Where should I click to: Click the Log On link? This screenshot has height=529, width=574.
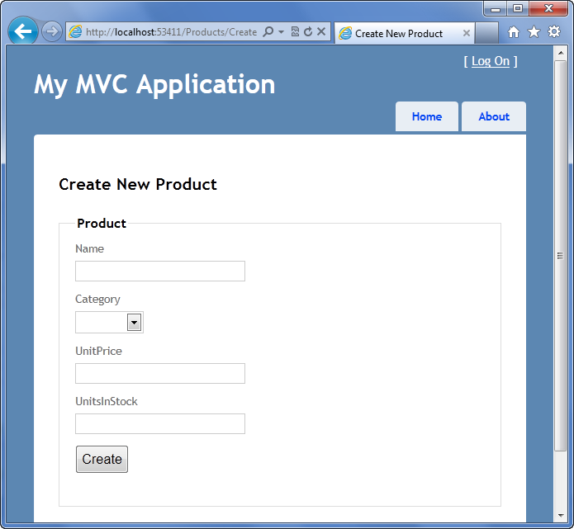coord(490,61)
